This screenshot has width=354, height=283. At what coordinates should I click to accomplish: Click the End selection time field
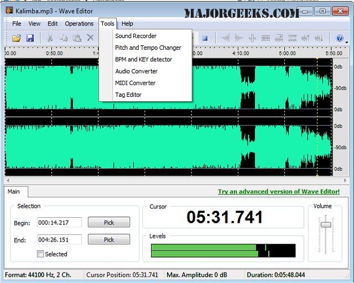[x=59, y=240]
